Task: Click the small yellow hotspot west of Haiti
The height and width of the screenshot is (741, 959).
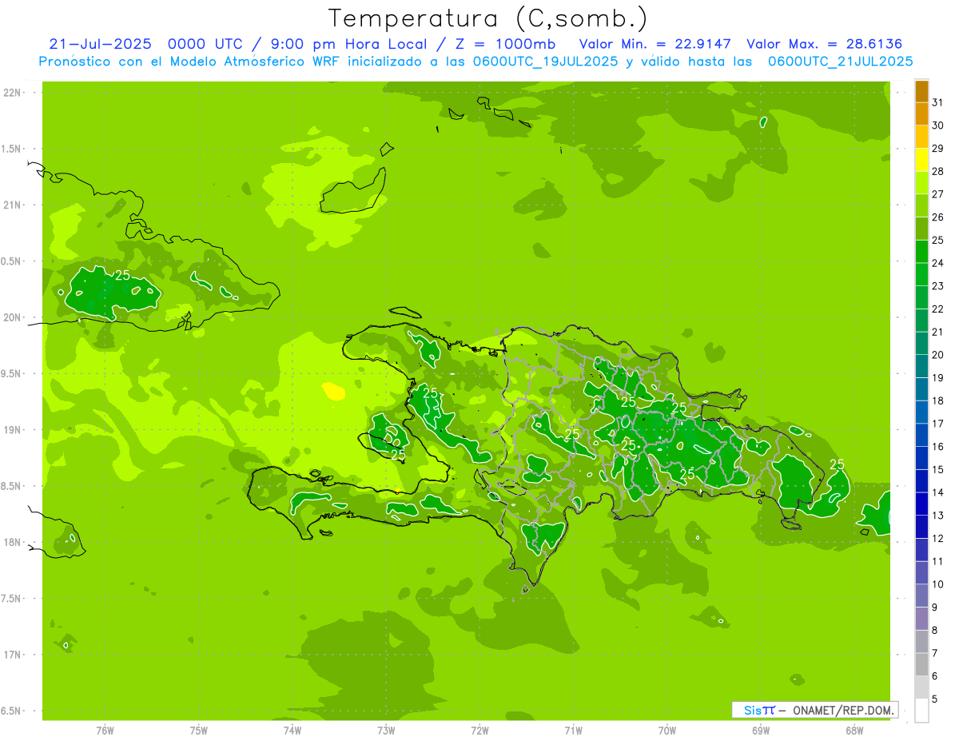Action: tap(333, 391)
